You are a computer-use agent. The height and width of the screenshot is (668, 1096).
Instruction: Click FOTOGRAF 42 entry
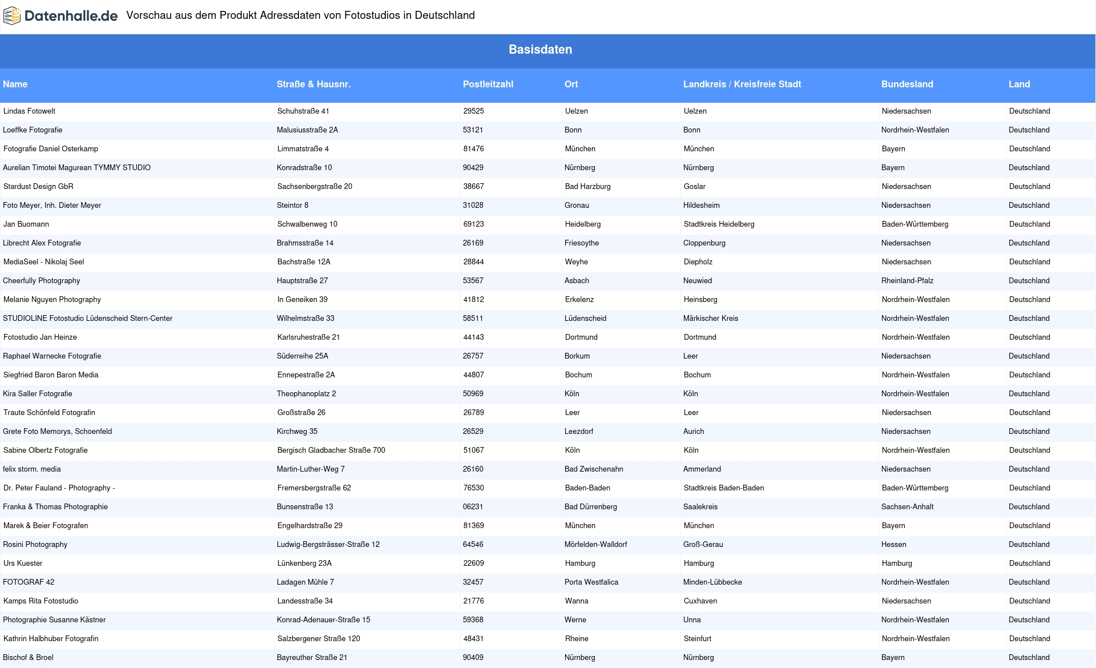(29, 582)
